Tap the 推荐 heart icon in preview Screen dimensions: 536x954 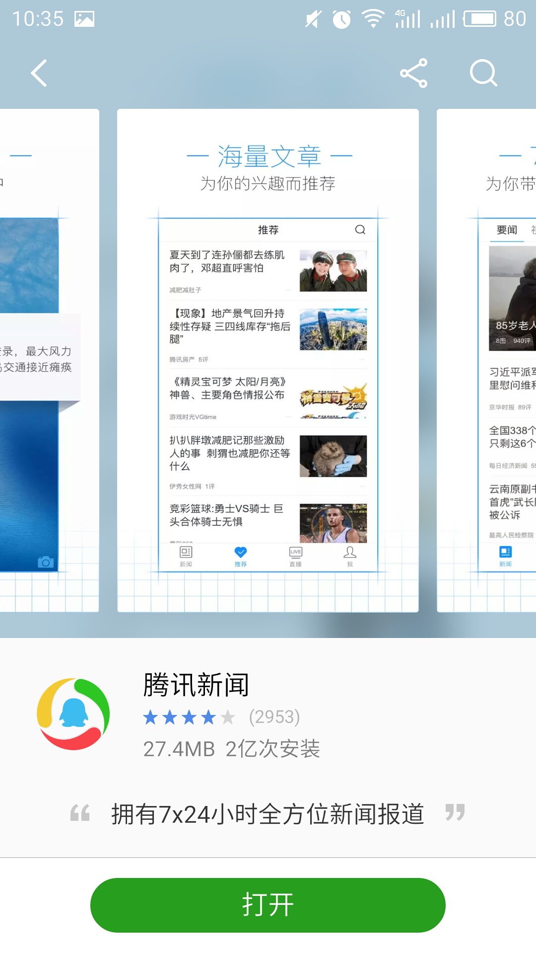point(241,556)
